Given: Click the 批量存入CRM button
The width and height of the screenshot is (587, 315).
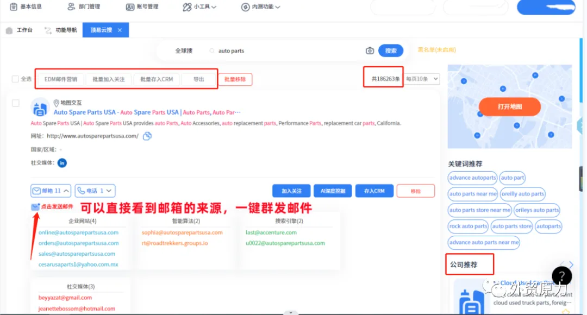Looking at the screenshot, I should click(157, 79).
